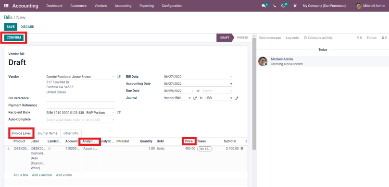Click the Discard button
This screenshot has width=389, height=187.
[x=27, y=27]
